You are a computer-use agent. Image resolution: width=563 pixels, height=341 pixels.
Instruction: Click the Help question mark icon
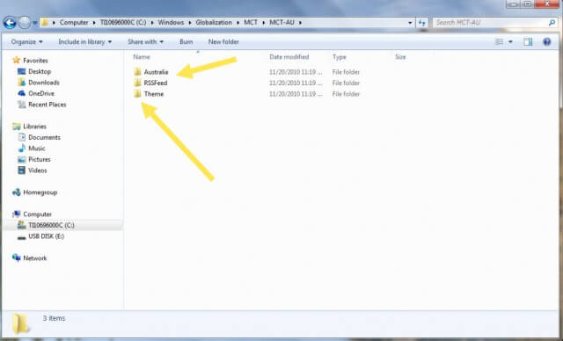546,42
